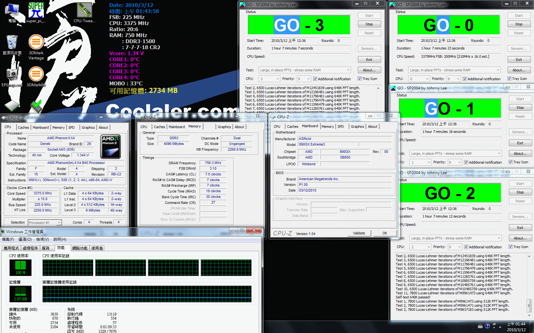Click the language bar restore icon in tray

click(494, 324)
